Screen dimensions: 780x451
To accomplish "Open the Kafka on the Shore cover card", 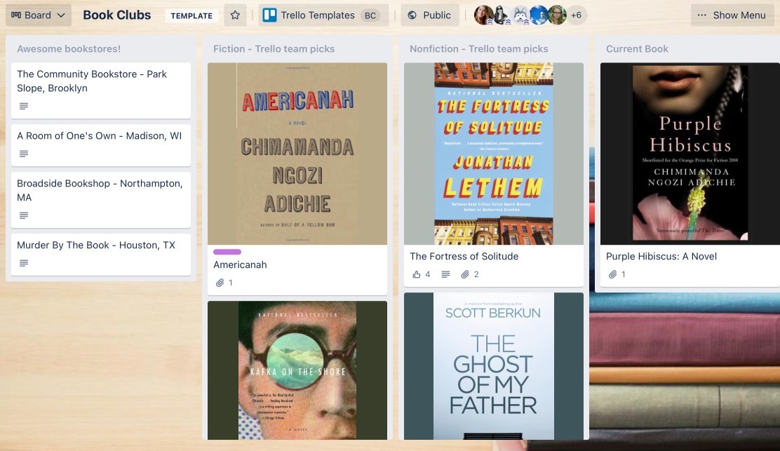I will (297, 370).
